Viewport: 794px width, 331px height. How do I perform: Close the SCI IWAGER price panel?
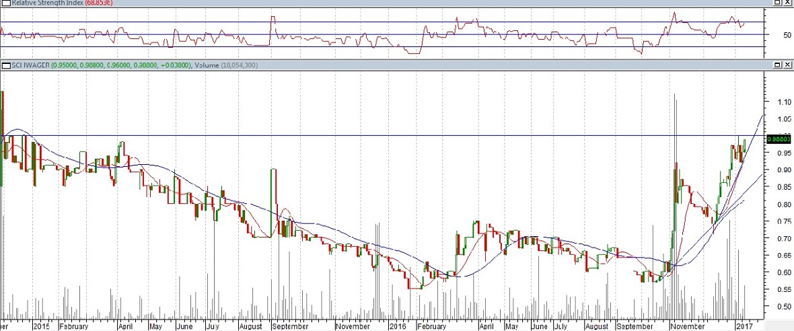tap(787, 65)
